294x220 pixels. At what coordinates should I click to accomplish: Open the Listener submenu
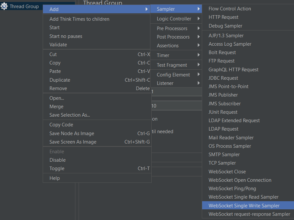click(165, 83)
